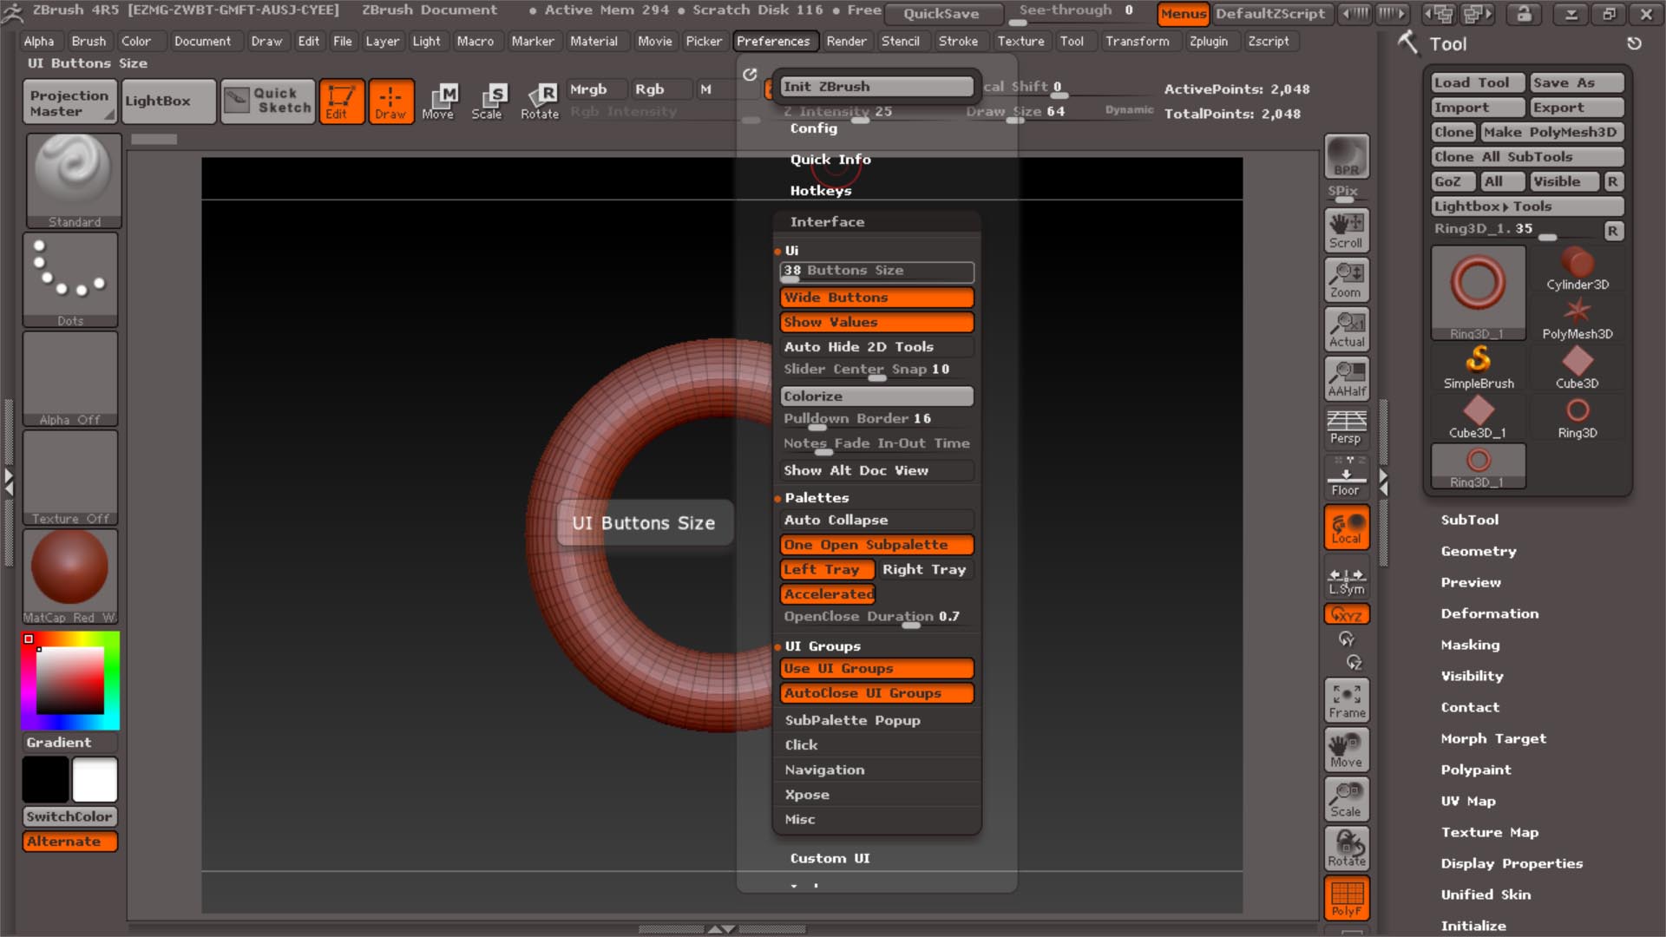Toggle AutoClose UI Groups
Viewport: 1666px width, 937px height.
[876, 693]
